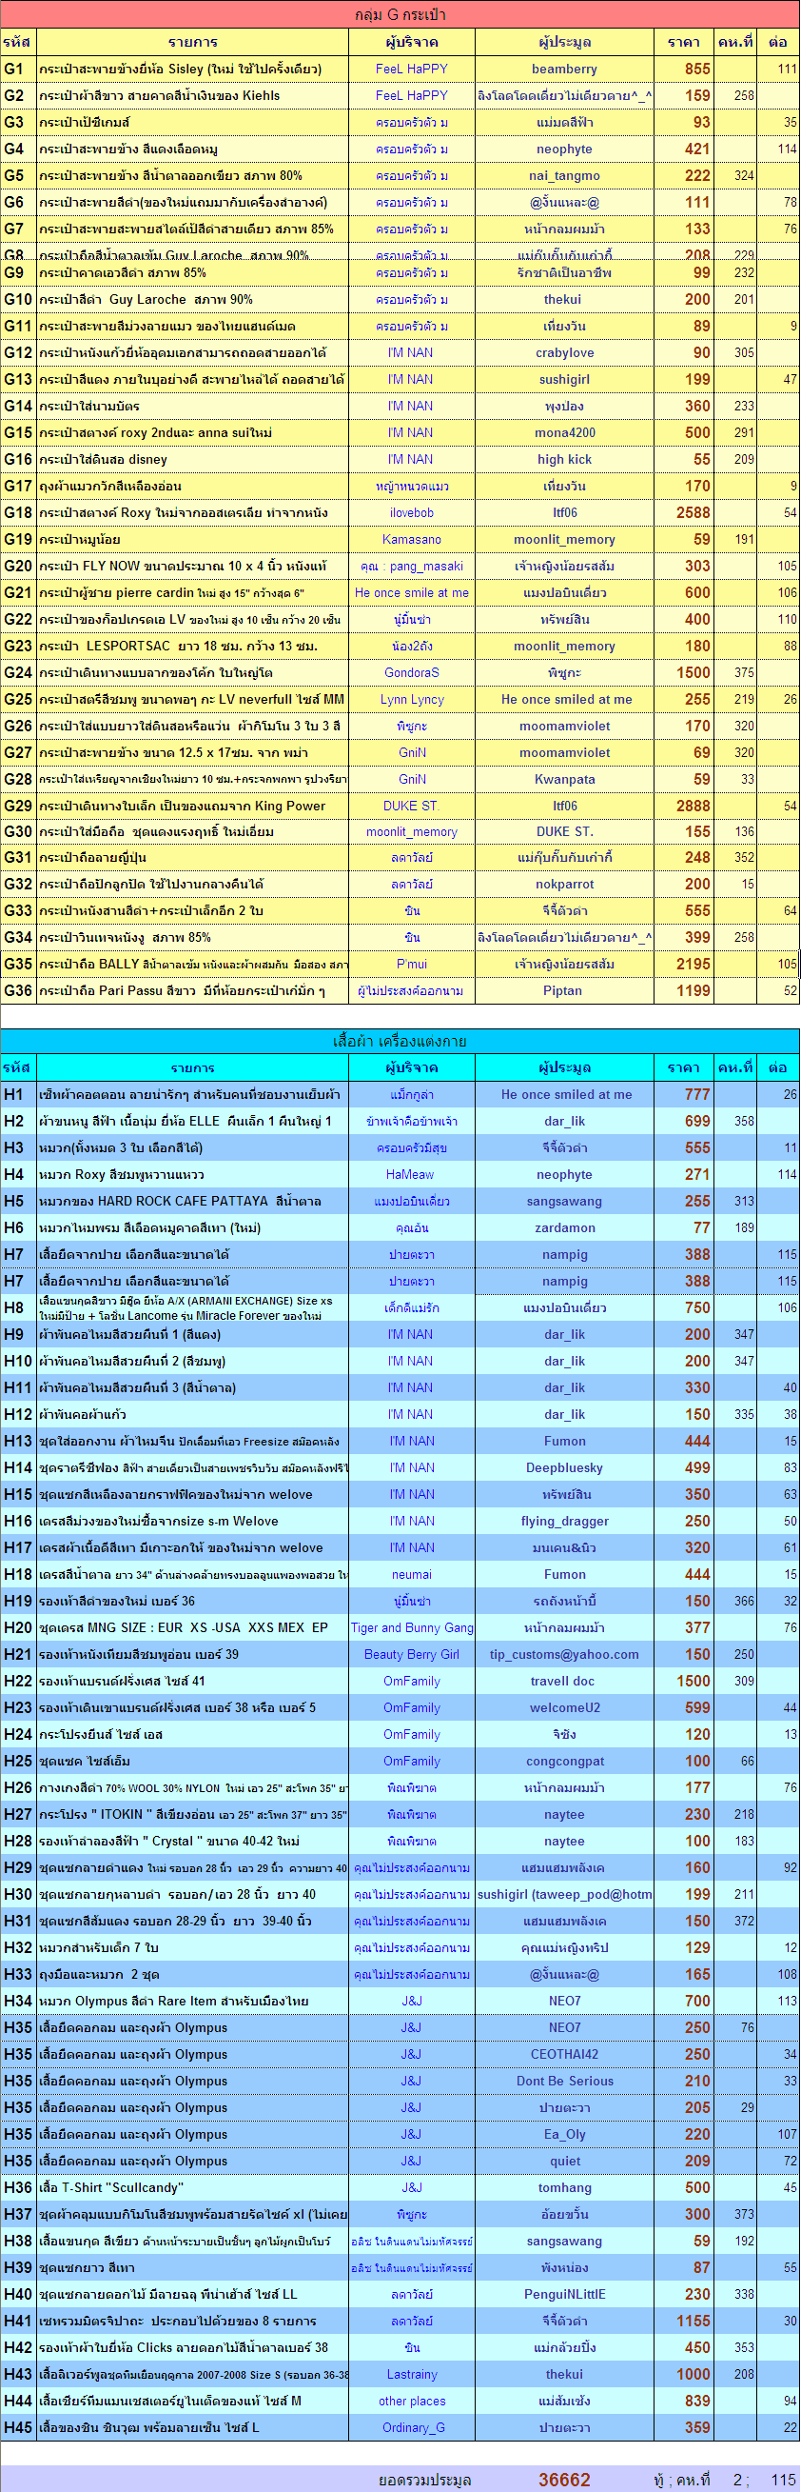
Task: Click the price '2588'
Action: click(694, 512)
